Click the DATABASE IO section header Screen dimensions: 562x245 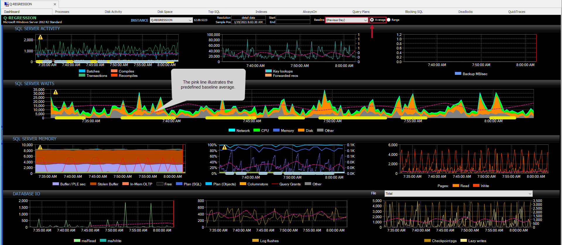pyautogui.click(x=26, y=194)
